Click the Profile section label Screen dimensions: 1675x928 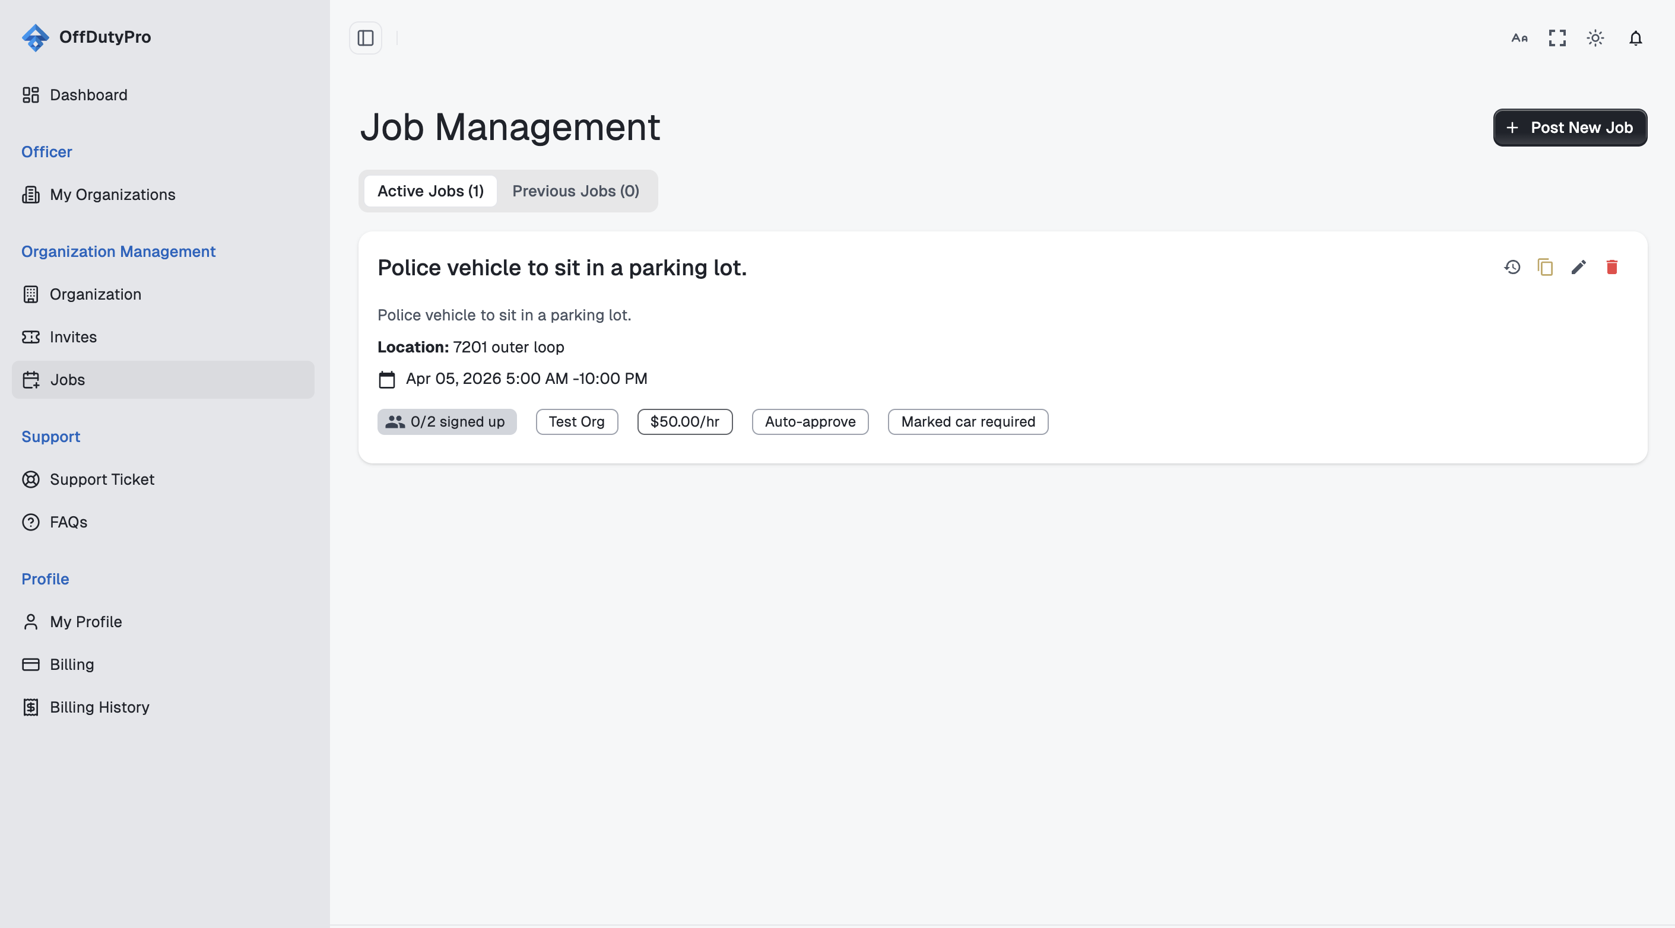click(46, 579)
